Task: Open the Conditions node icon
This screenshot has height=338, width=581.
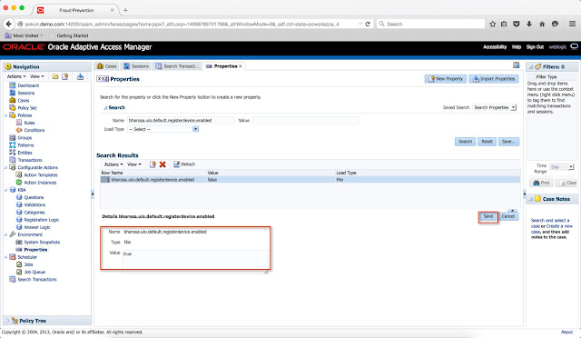Action: tap(19, 130)
